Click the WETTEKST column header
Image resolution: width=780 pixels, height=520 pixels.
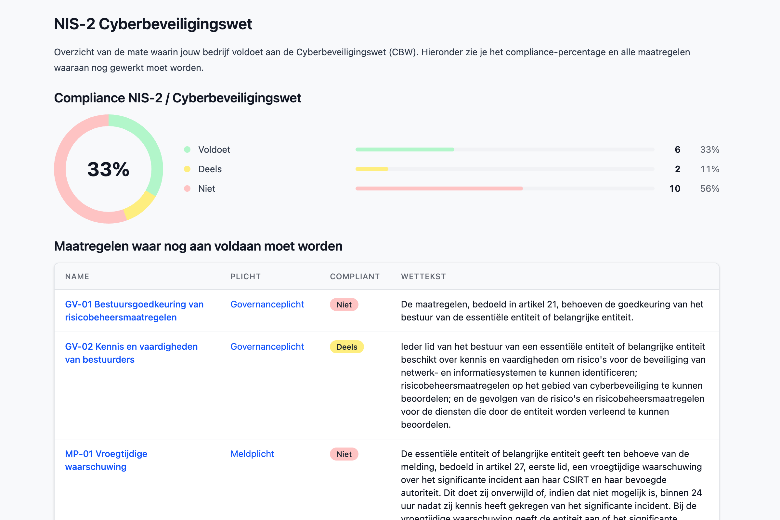[x=423, y=276]
